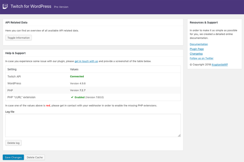Click the 'Log file' label
This screenshot has width=244, height=162.
tap(10, 112)
